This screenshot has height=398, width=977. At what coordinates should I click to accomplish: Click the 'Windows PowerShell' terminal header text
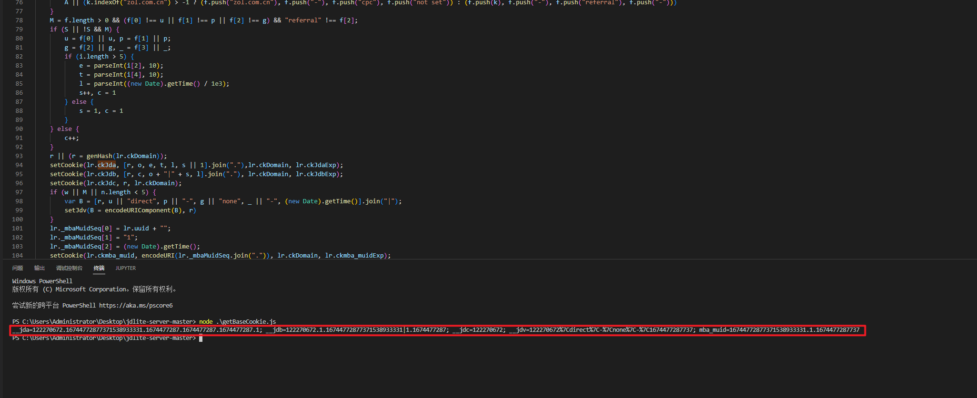(x=42, y=281)
